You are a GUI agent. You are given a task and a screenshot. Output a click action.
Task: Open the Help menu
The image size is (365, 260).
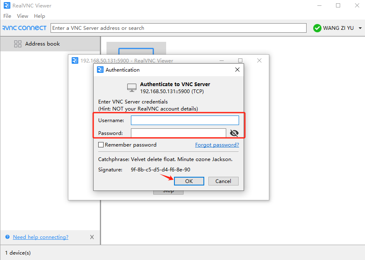pyautogui.click(x=39, y=16)
